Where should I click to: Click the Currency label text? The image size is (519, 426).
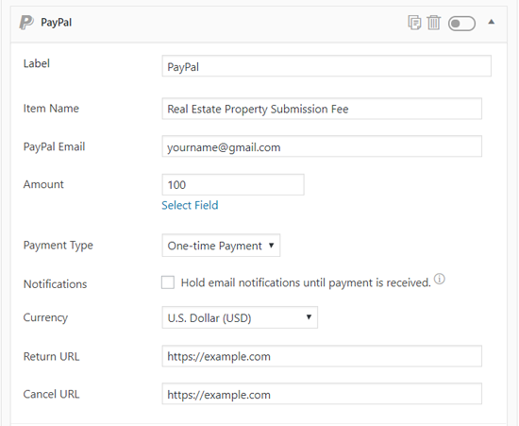tap(45, 317)
